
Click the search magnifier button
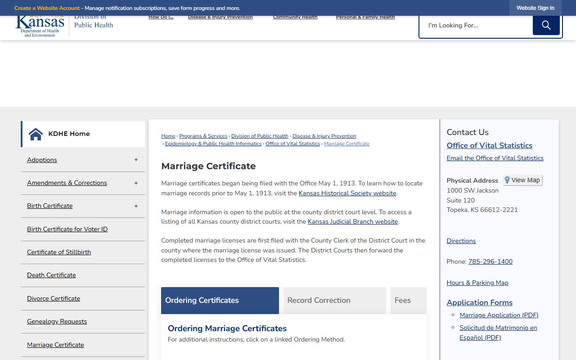tap(546, 25)
